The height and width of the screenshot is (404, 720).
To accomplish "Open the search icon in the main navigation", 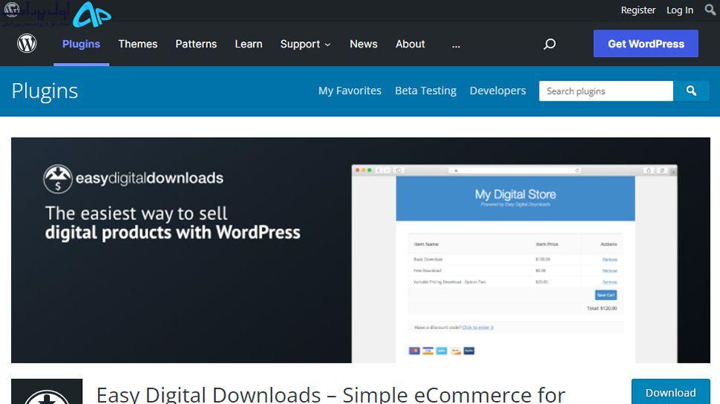I will tap(549, 44).
